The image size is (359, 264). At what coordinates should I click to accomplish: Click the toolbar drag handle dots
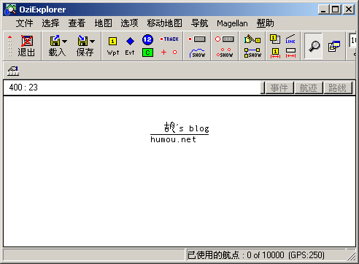9,46
